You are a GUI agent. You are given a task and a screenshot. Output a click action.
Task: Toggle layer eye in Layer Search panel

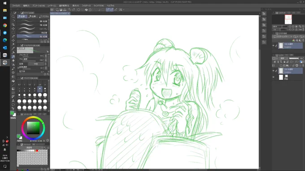pos(273,46)
